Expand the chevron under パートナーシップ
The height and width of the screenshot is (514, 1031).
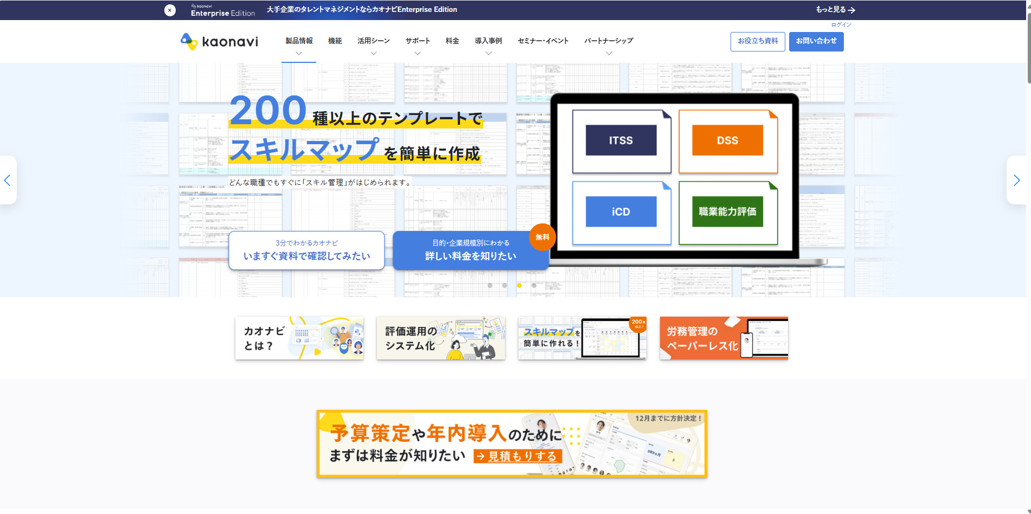point(609,53)
